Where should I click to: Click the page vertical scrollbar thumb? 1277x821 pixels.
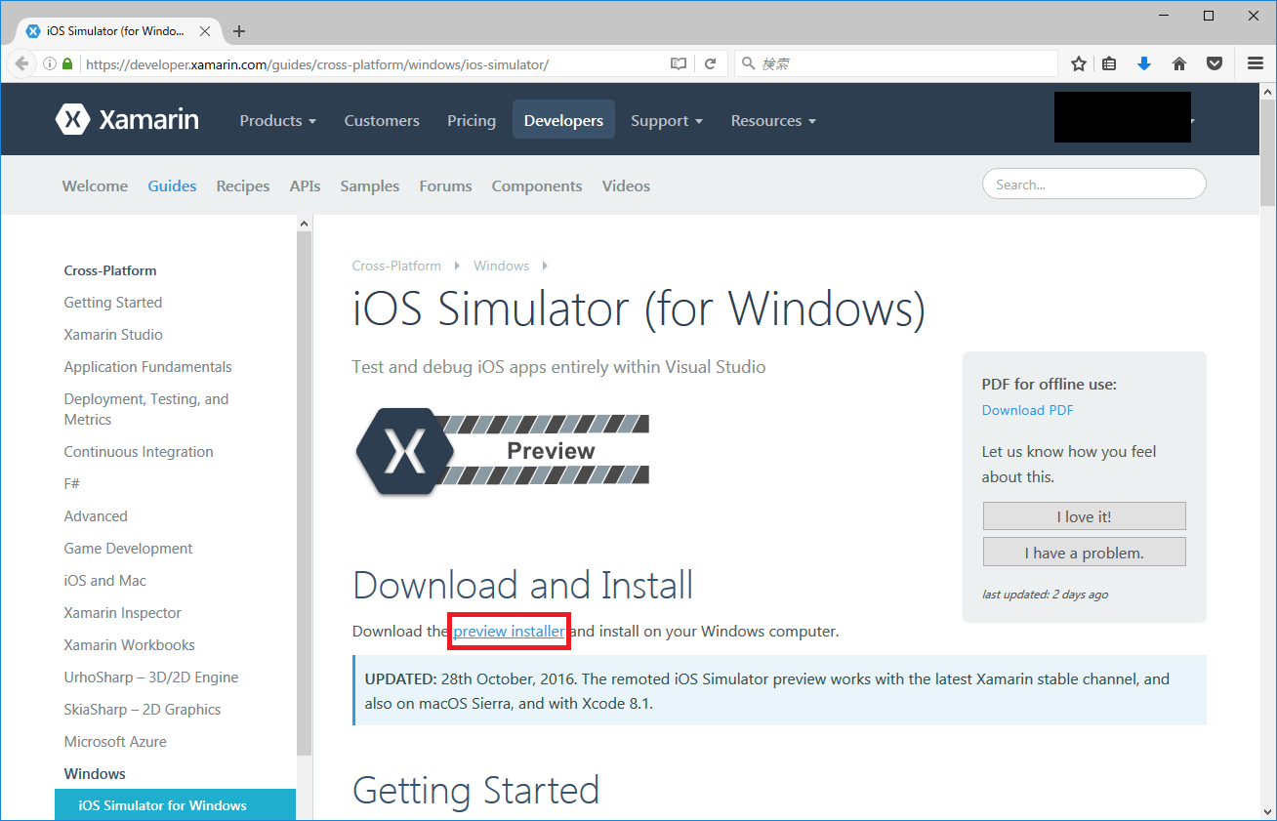point(1267,153)
